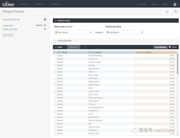Open Product by Cities merge field dropdown
180x138 pixels.
click(x=125, y=32)
